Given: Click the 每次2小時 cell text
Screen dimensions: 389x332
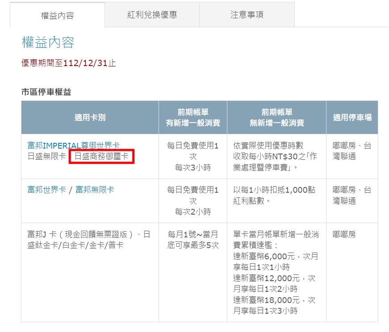Looking at the screenshot, I should click(193, 212).
